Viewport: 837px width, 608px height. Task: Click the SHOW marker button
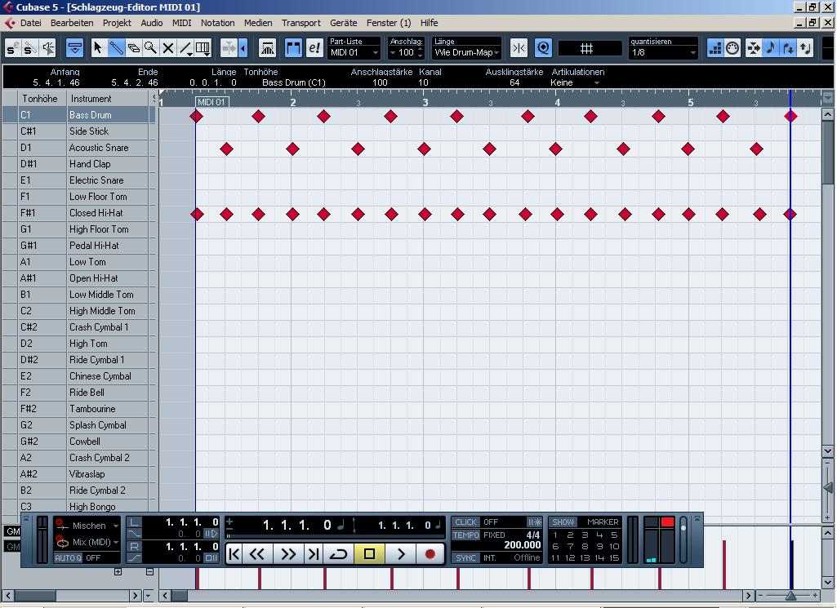pyautogui.click(x=563, y=522)
